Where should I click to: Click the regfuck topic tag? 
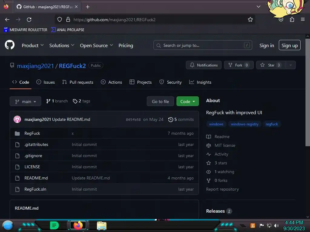pos(272,124)
